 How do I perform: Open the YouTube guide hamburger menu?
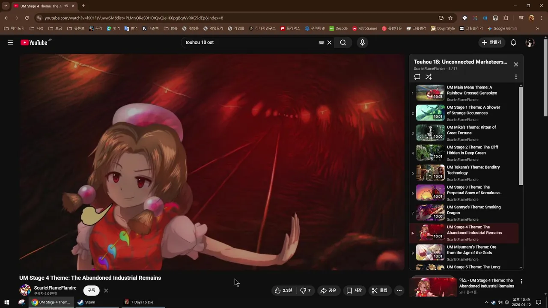10,42
